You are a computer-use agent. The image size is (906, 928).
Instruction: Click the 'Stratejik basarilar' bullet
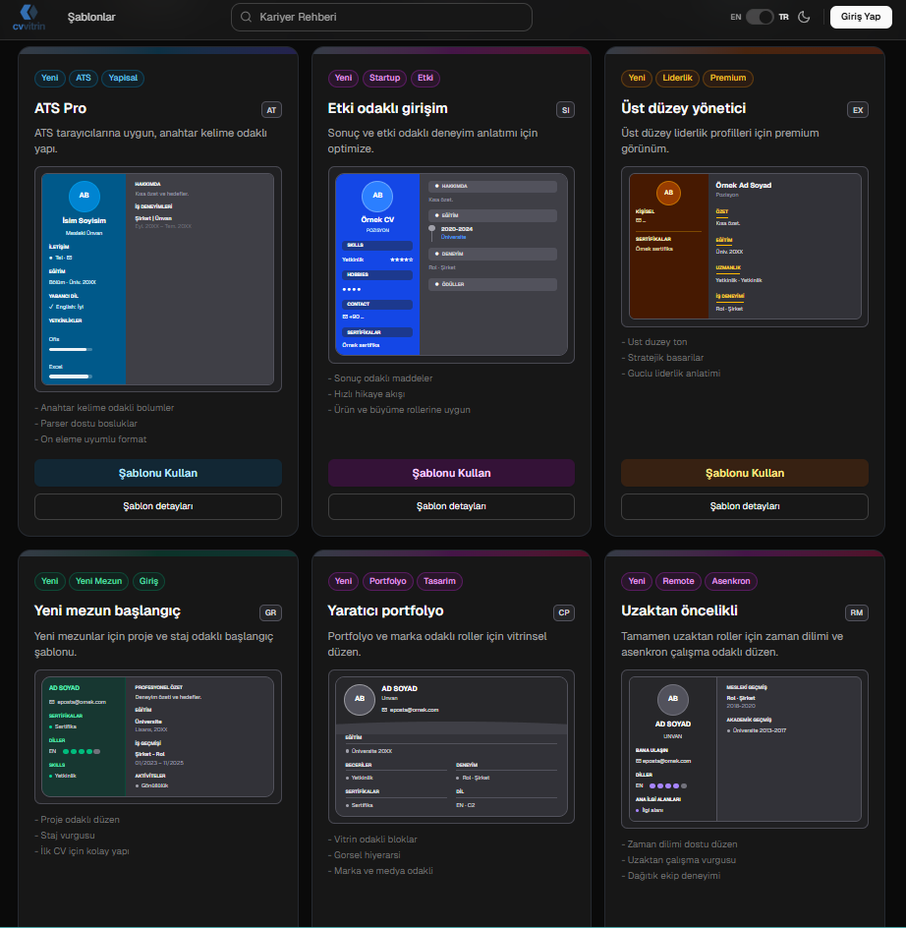(x=662, y=358)
